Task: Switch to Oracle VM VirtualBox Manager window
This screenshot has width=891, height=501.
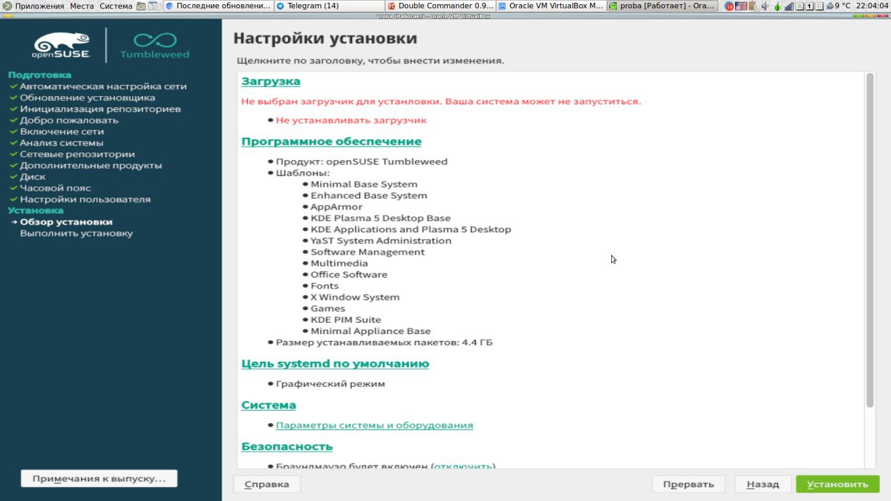Action: (550, 6)
